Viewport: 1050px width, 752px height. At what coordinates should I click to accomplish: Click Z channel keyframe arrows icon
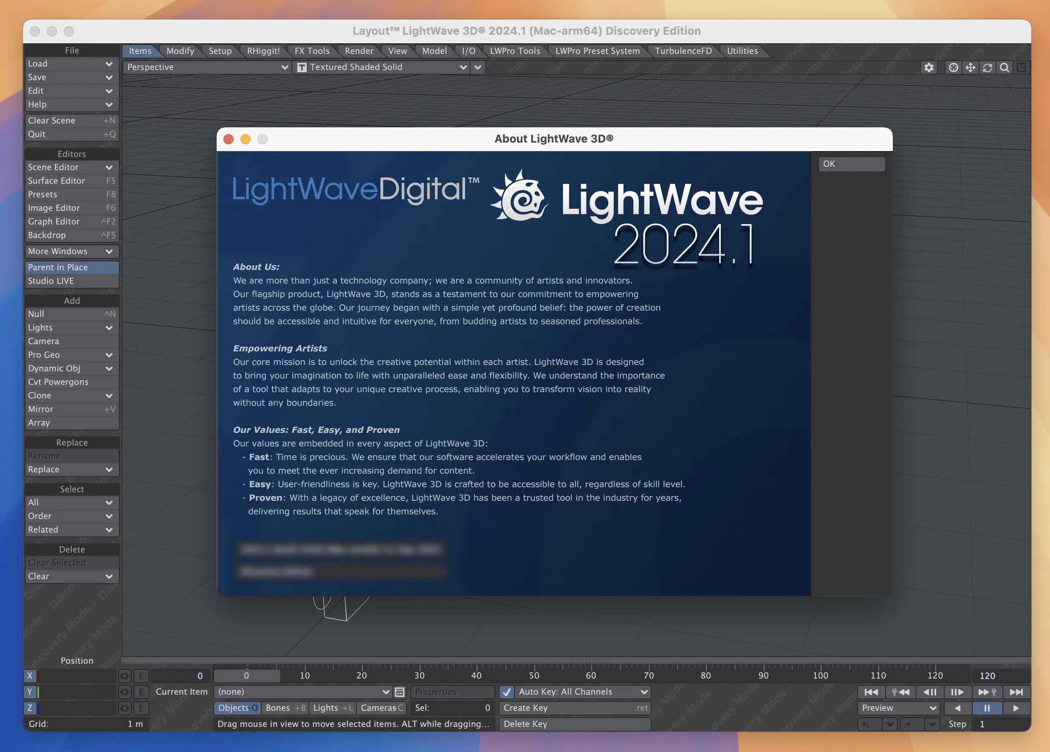pos(125,708)
